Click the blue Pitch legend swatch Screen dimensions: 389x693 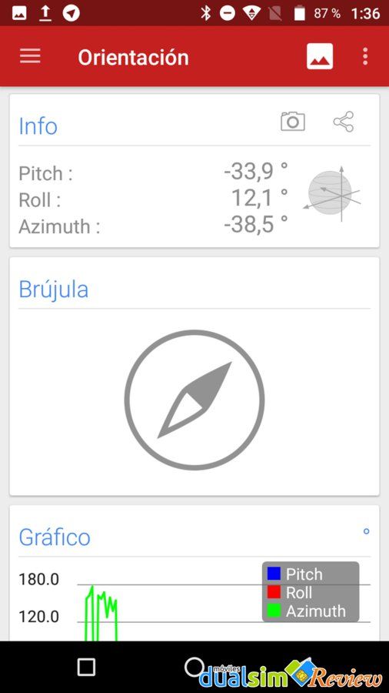(274, 574)
